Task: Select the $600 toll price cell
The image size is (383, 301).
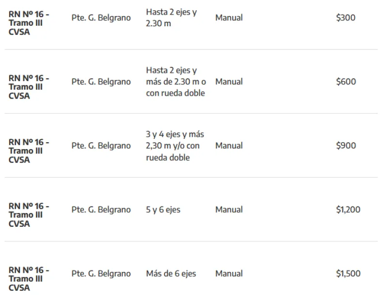Action: tap(346, 82)
